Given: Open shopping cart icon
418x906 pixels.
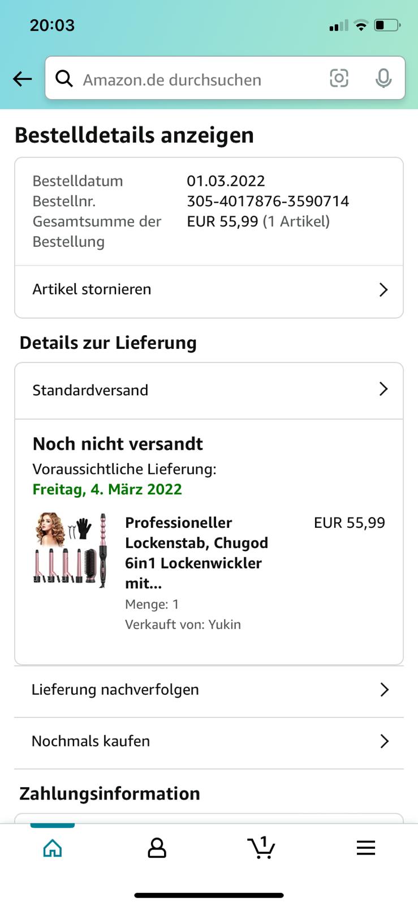Looking at the screenshot, I should [x=261, y=847].
